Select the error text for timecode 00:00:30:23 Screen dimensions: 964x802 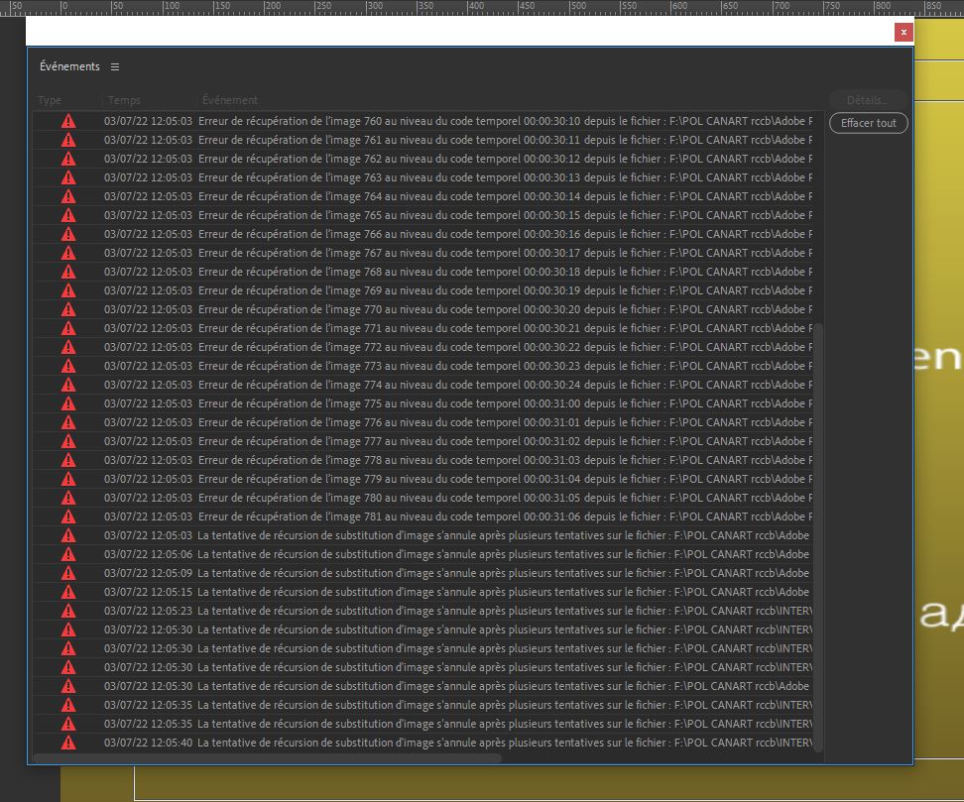tap(506, 366)
